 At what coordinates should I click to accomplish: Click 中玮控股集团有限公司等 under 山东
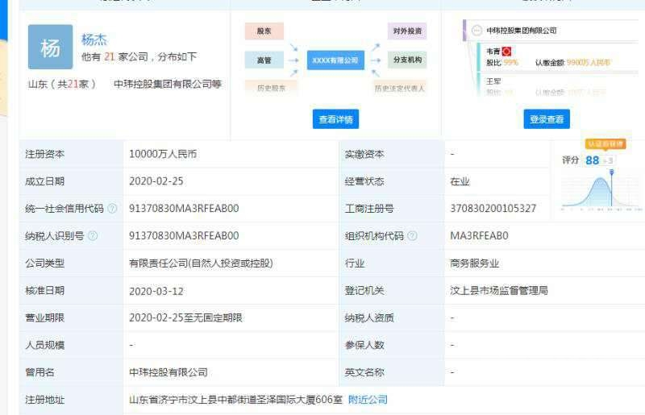[x=167, y=84]
